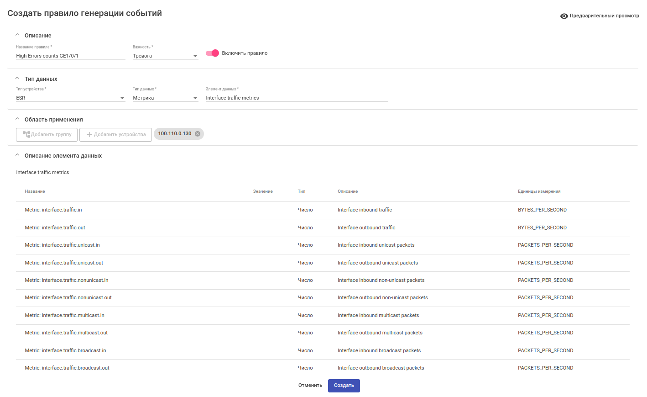This screenshot has width=647, height=397.
Task: Toggle the Включить правило switch
Action: click(212, 53)
